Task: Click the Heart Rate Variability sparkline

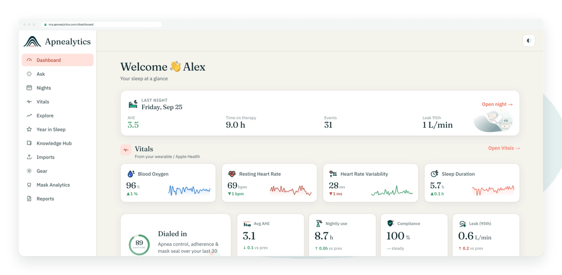Action: [392, 190]
